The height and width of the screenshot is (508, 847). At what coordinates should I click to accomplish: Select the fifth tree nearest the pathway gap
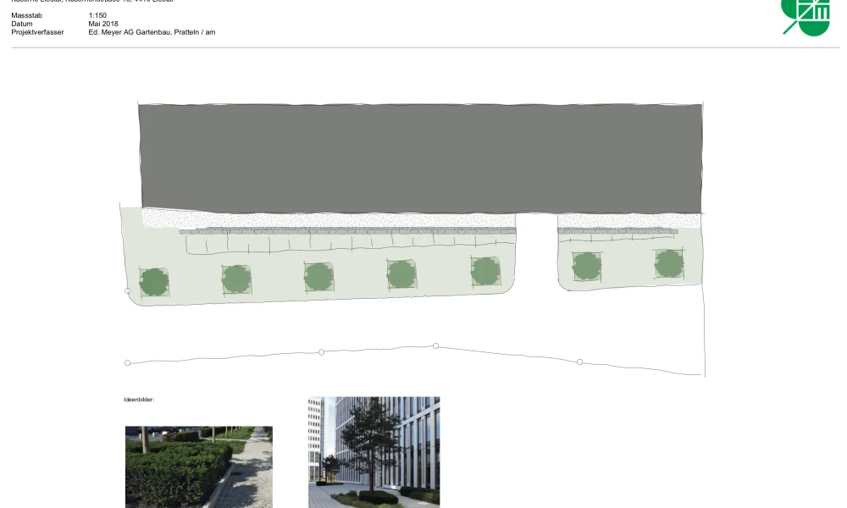485,271
